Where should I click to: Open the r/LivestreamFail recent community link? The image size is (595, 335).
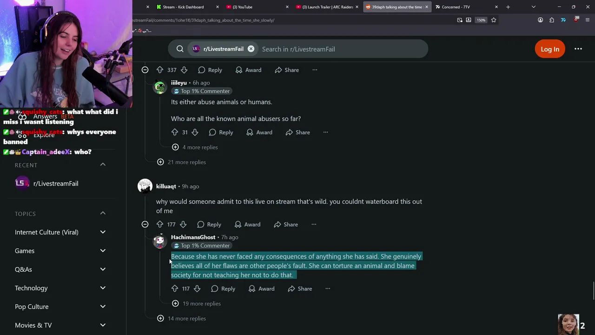(x=55, y=183)
